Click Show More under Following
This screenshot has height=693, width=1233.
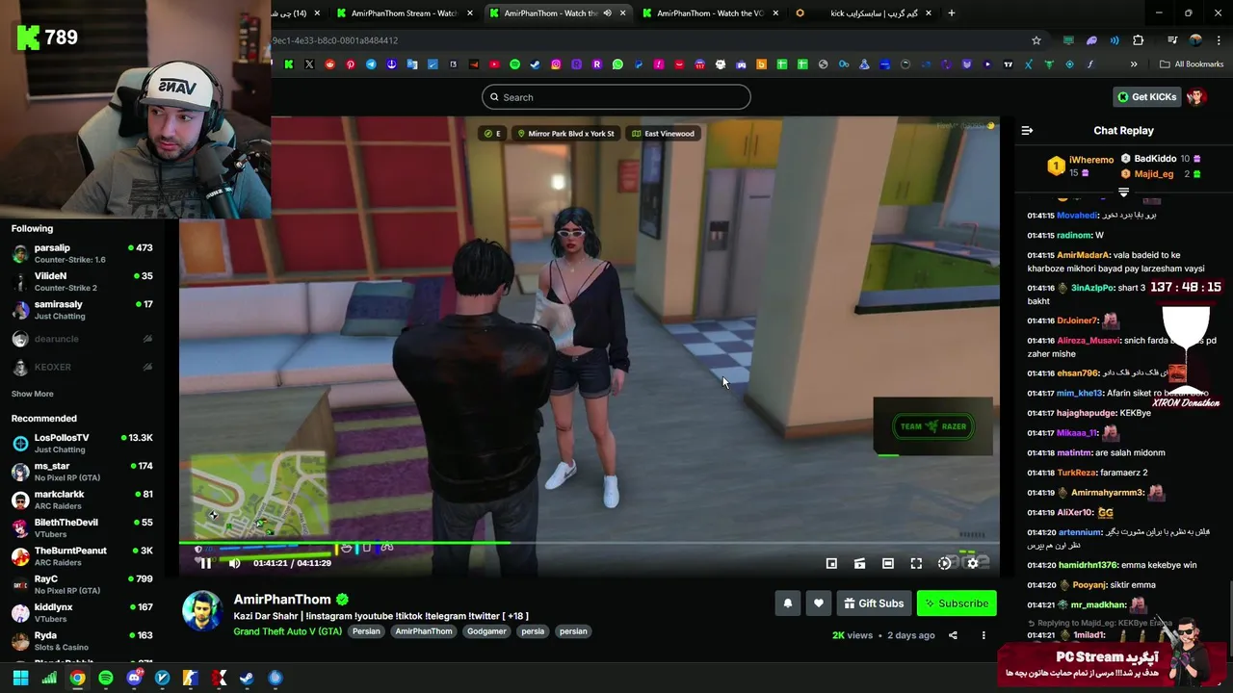(x=32, y=394)
